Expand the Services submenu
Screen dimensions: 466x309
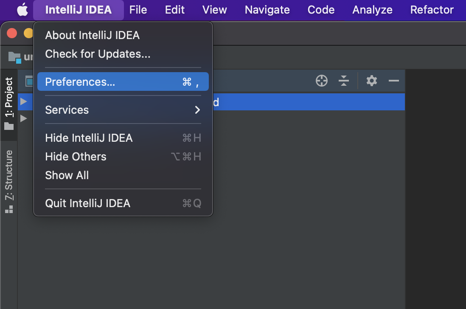[x=123, y=110]
